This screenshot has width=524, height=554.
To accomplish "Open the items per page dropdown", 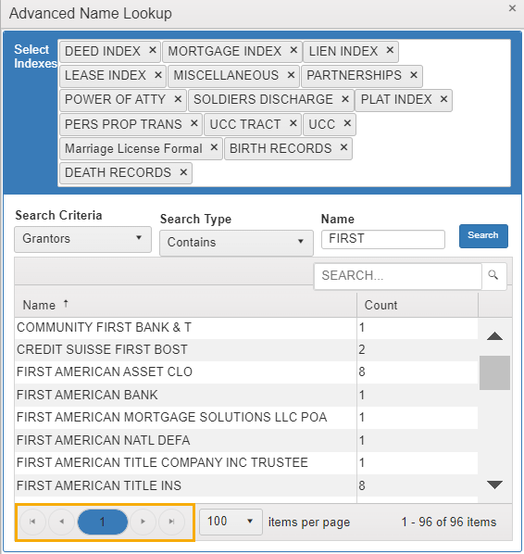I will pos(231,522).
